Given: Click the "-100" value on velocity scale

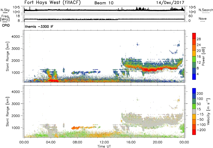Looking at the screenshot, I should (x=202, y=125).
